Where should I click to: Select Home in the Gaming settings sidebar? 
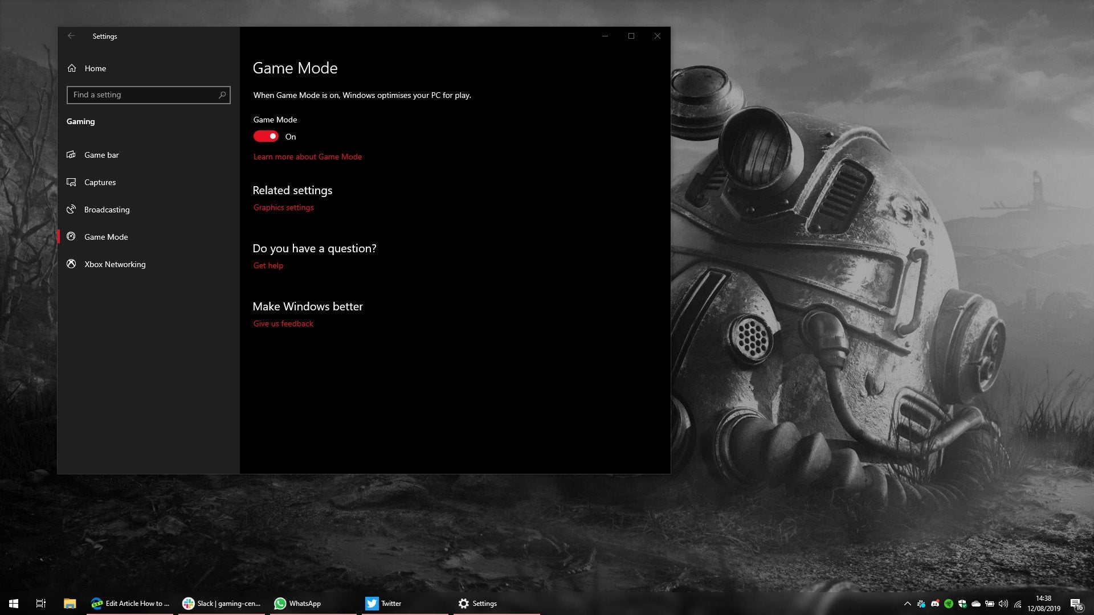click(95, 68)
